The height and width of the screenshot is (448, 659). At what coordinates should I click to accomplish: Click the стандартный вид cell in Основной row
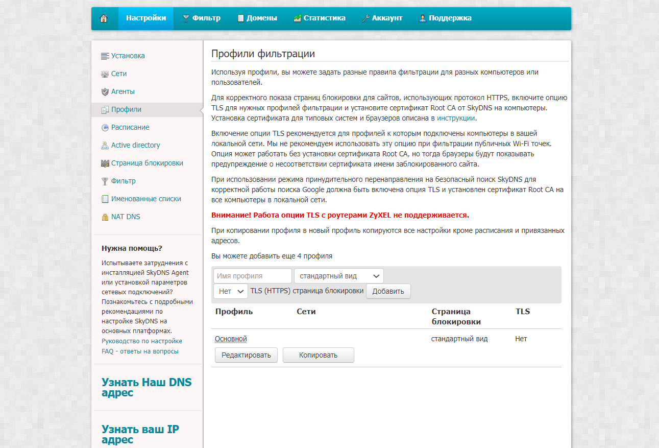click(x=459, y=339)
